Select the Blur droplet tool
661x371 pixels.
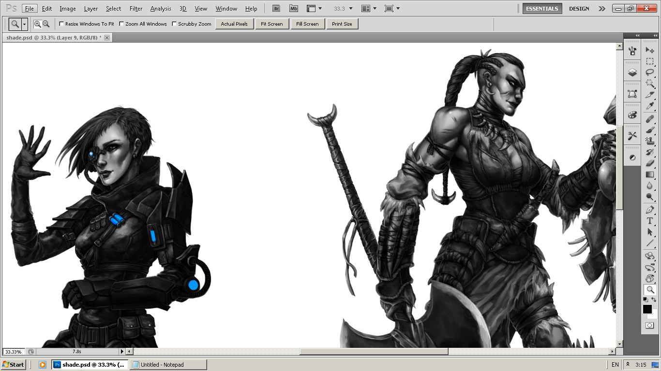pos(650,185)
